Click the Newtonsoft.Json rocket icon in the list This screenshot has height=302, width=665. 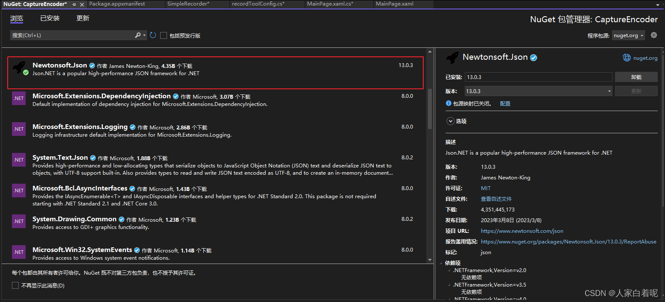tap(19, 67)
